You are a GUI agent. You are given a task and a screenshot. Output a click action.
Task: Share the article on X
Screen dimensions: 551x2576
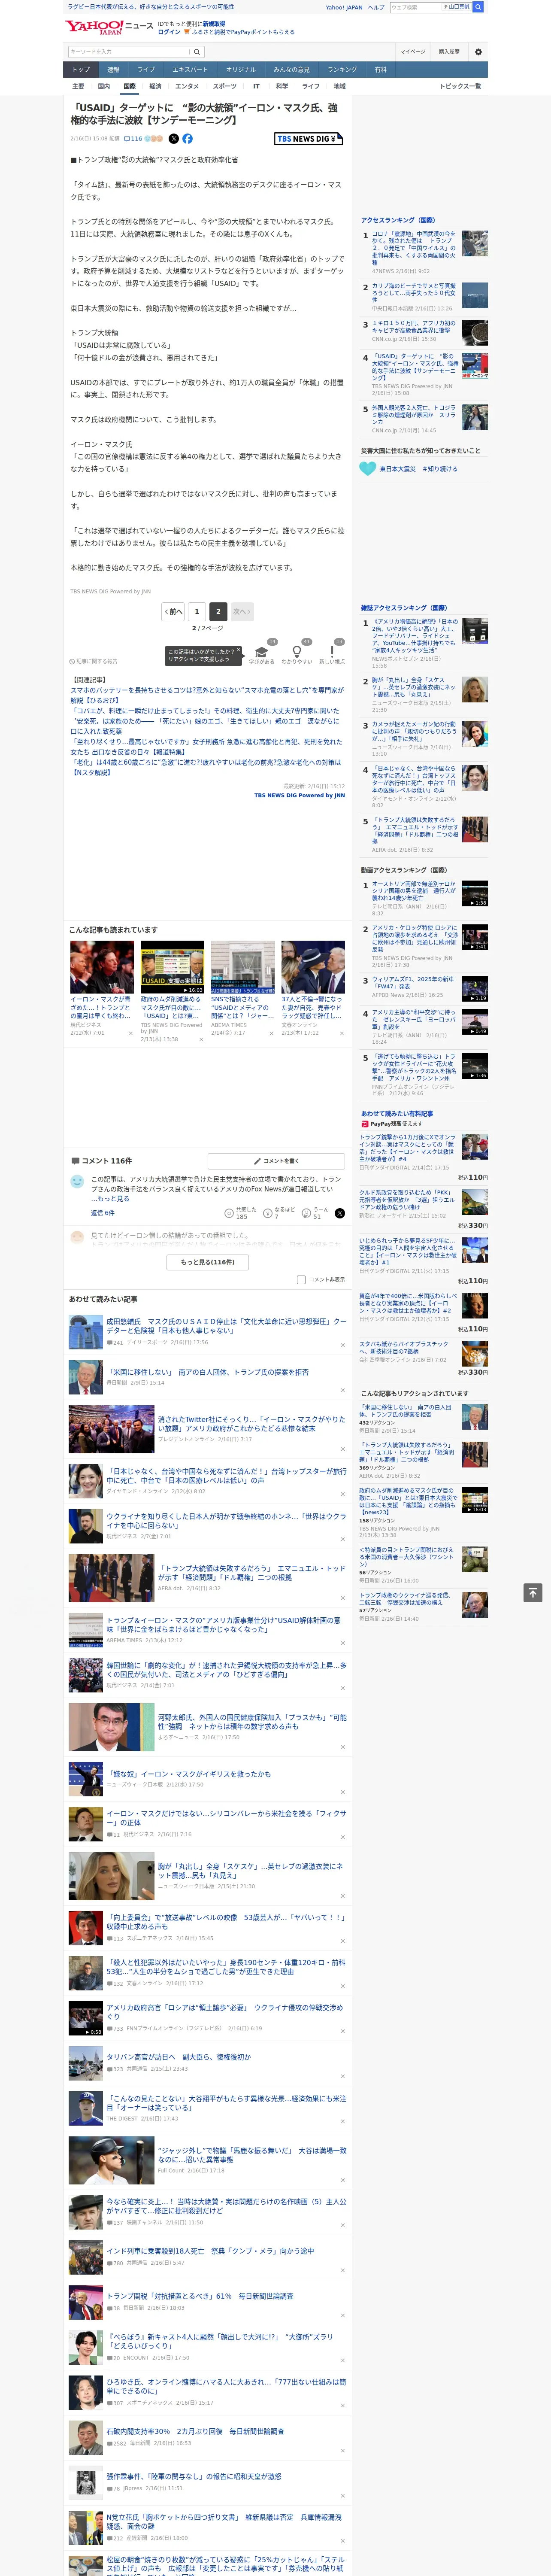tap(174, 139)
